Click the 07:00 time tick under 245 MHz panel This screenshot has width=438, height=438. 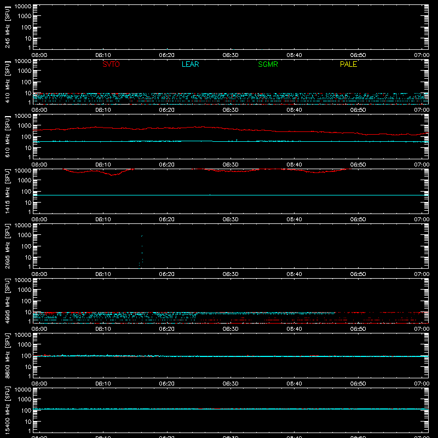pyautogui.click(x=422, y=55)
